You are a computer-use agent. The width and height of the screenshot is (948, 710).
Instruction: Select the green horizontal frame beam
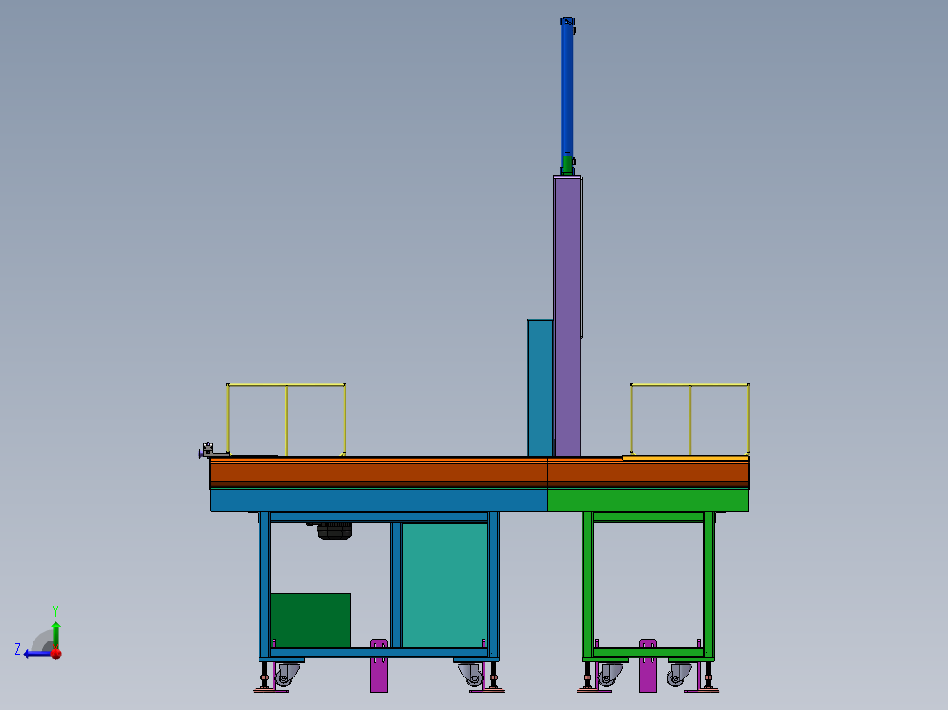648,500
